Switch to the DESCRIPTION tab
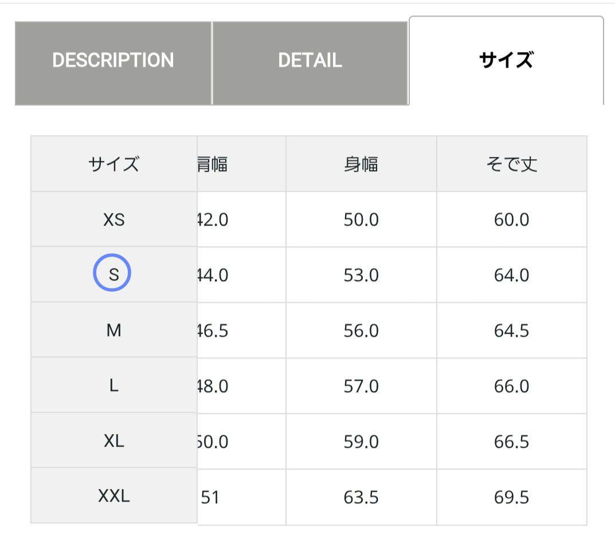Image resolution: width=615 pixels, height=556 pixels. [113, 60]
